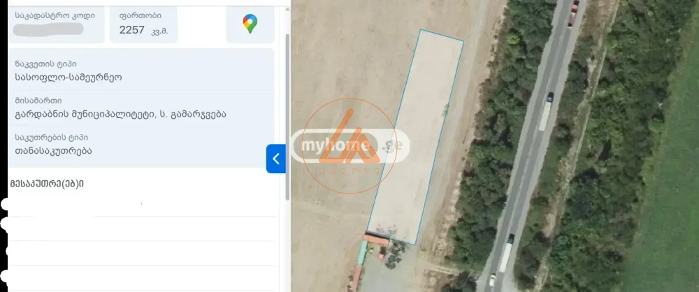Screen dimensions: 699x292
Task: Click the parcel type value სასოფლო-სამეურნეო
Action: point(68,78)
